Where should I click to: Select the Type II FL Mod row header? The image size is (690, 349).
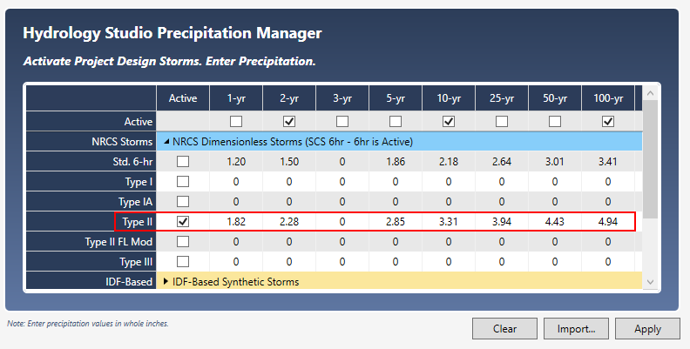pyautogui.click(x=91, y=242)
